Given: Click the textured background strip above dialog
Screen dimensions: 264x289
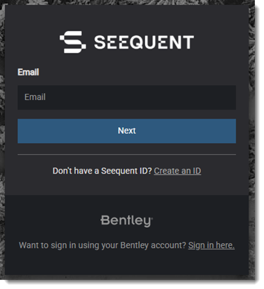Looking at the screenshot, I should point(126,2).
